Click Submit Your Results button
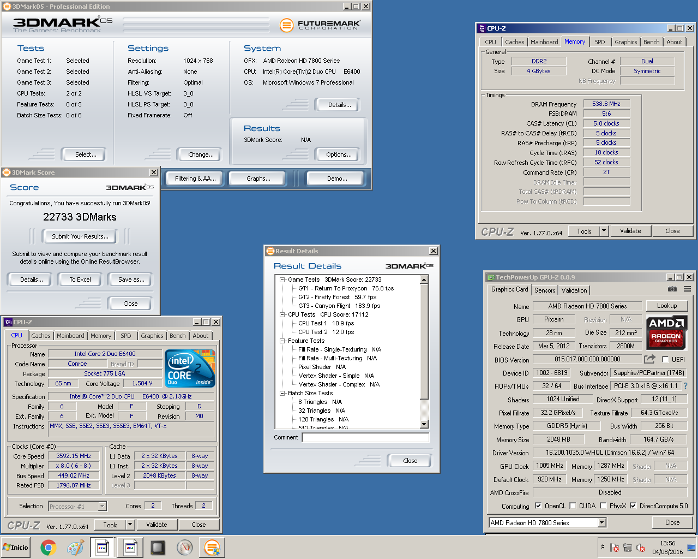 pos(80,236)
